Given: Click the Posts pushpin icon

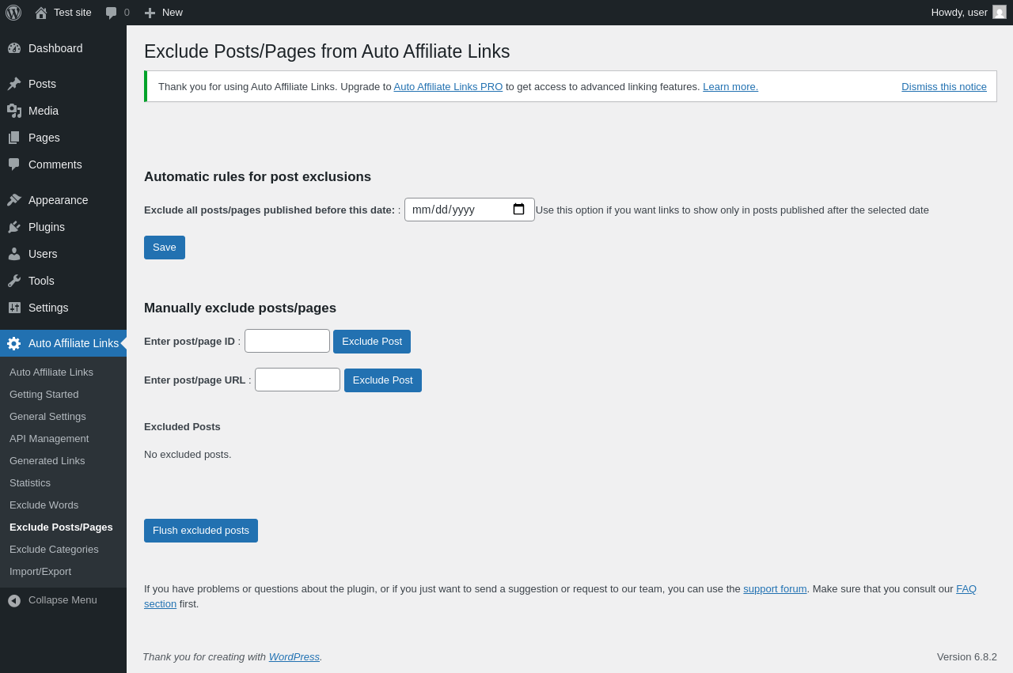Looking at the screenshot, I should click(x=14, y=84).
